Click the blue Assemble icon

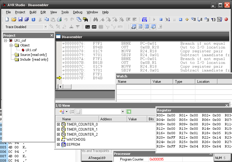[x=145, y=20]
